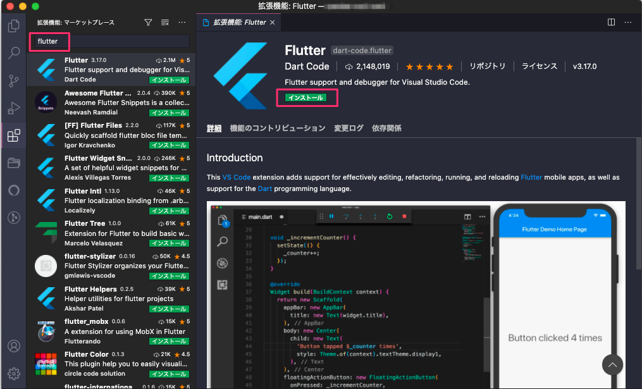This screenshot has width=642, height=389.
Task: Install [FF] Flutter Files extension
Action: 169,145
